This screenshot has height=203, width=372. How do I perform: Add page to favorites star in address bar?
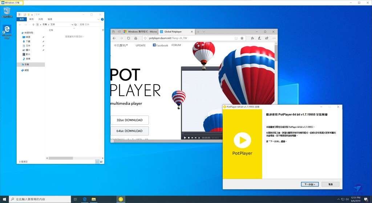click(242, 38)
